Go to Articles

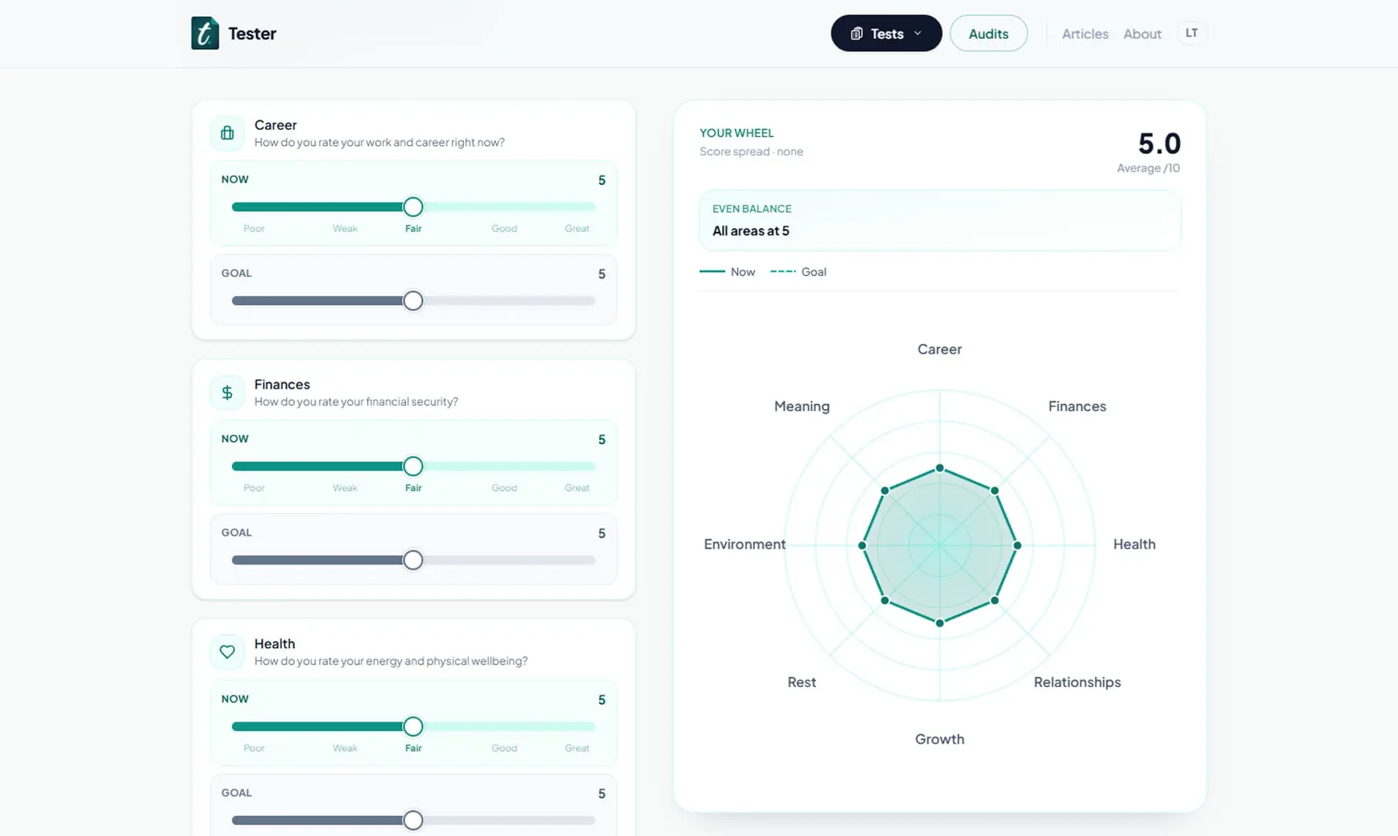click(x=1085, y=34)
